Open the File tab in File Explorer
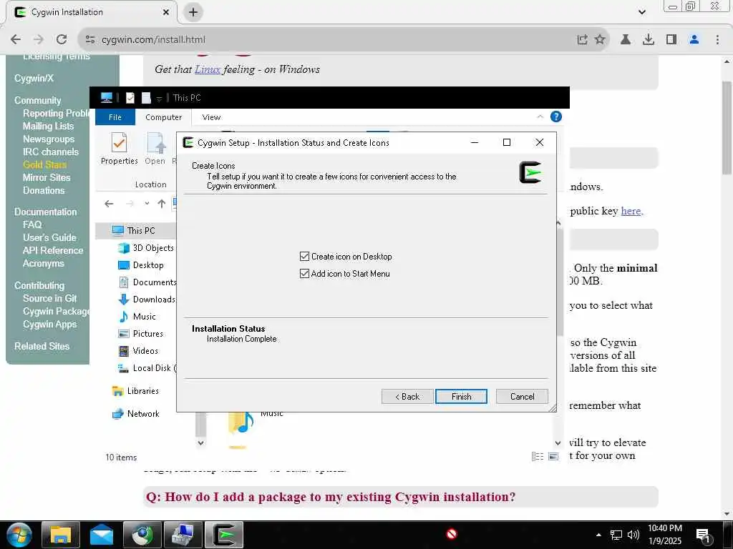 coord(115,117)
